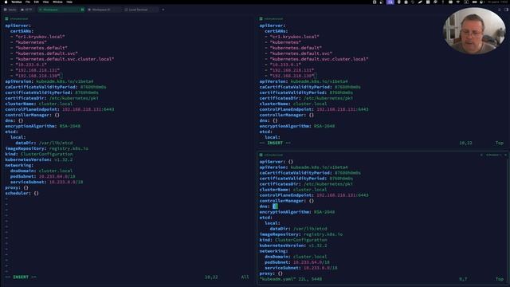This screenshot has width=510, height=287.
Task: Click the battery icon in the menu bar
Action: pos(475,2)
